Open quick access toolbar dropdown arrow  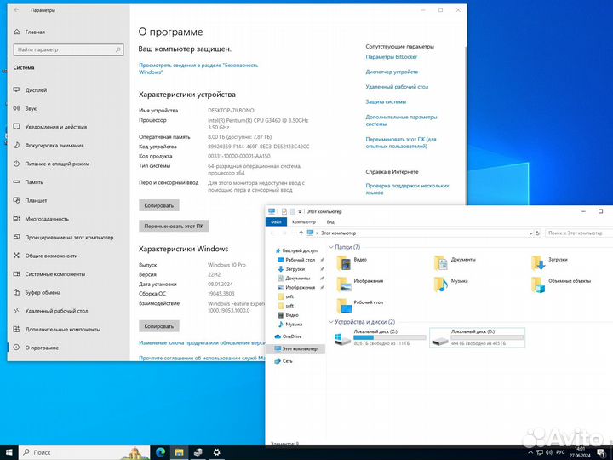click(x=300, y=211)
